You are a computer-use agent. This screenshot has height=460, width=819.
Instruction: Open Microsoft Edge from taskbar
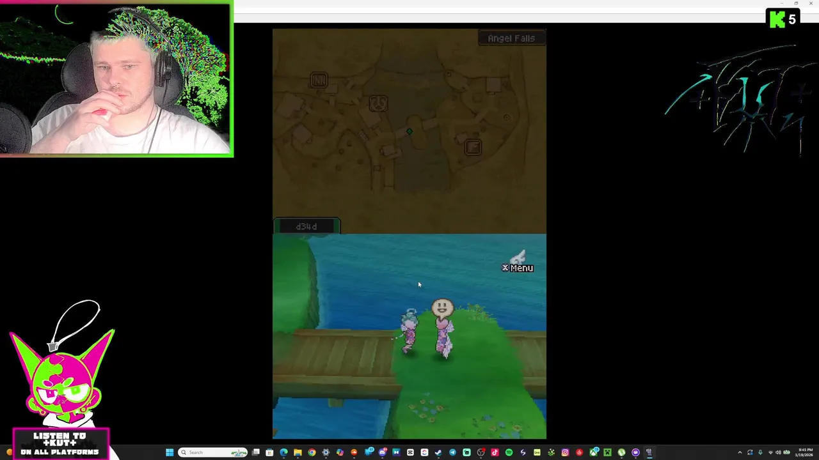click(283, 452)
